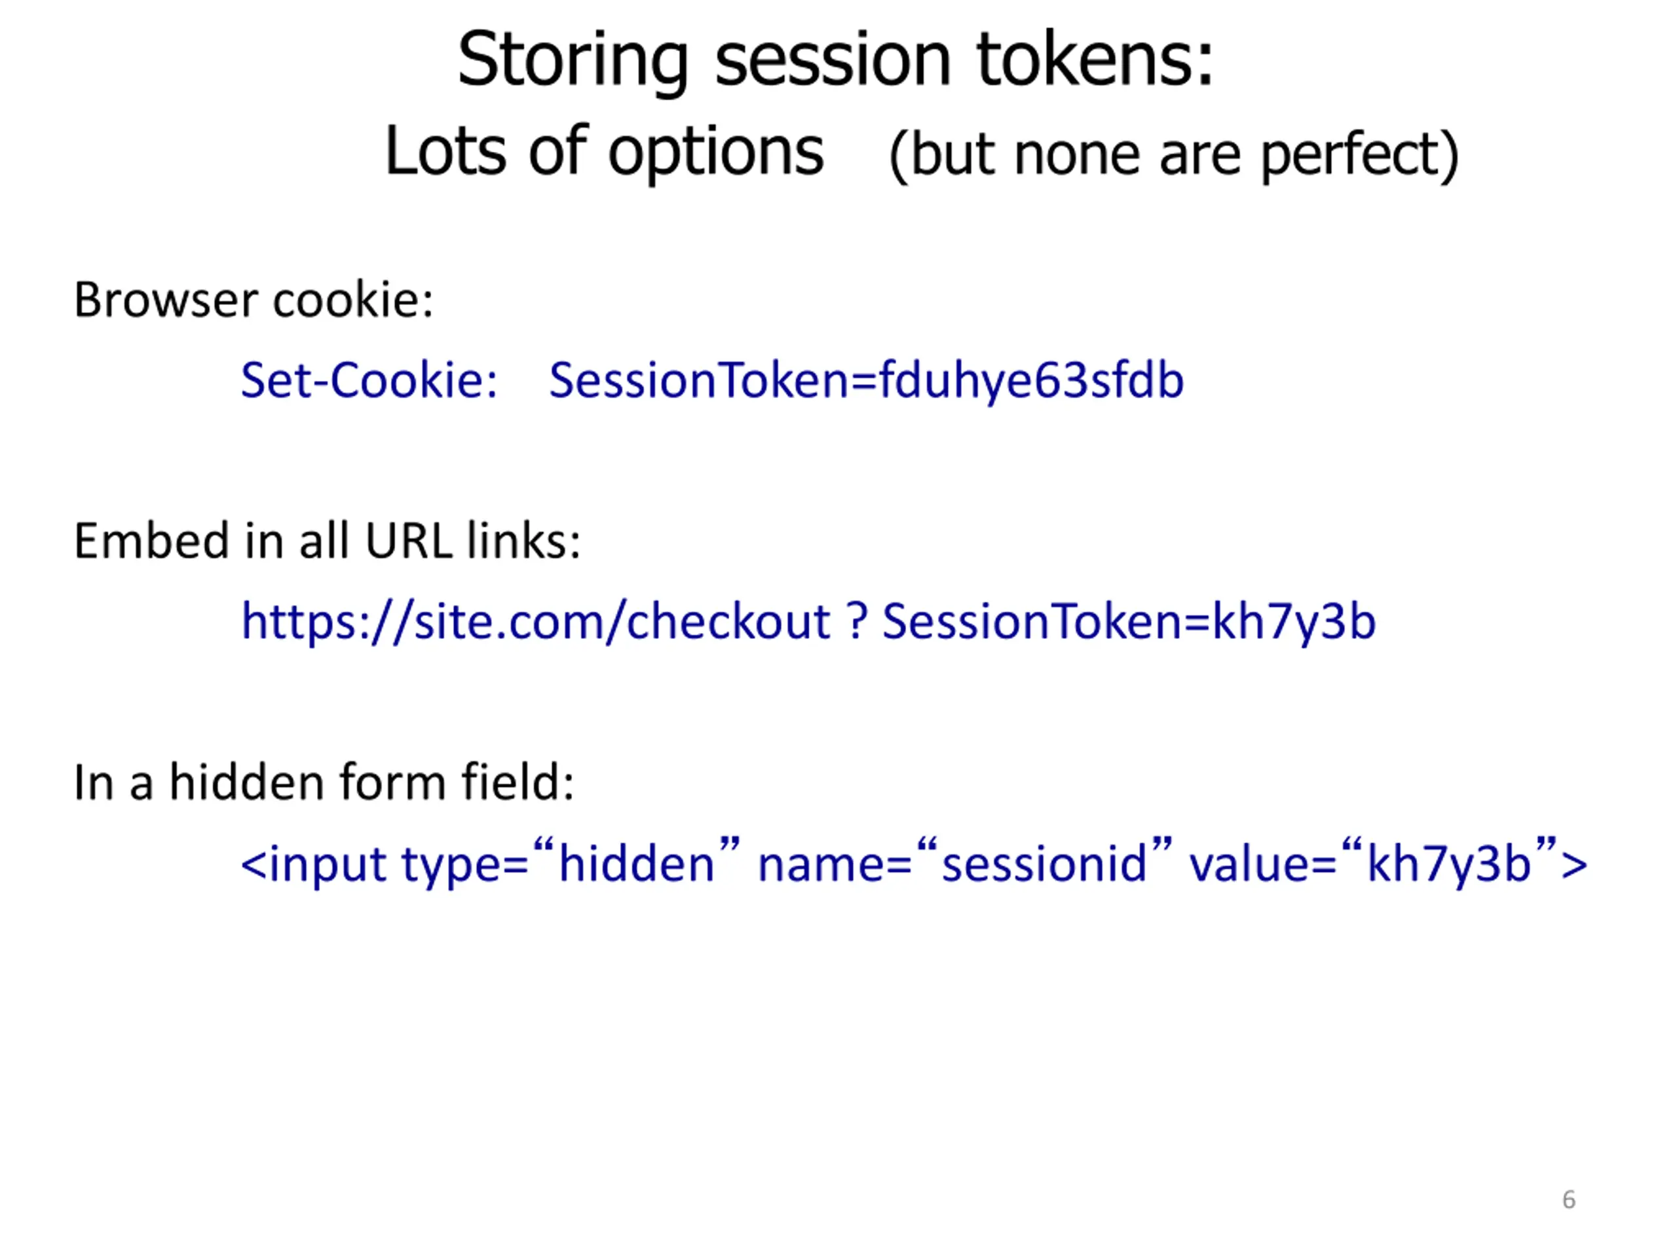Screen dimensions: 1677x1257
Task: Click the name="sessionid" attribute
Action: coord(965,862)
